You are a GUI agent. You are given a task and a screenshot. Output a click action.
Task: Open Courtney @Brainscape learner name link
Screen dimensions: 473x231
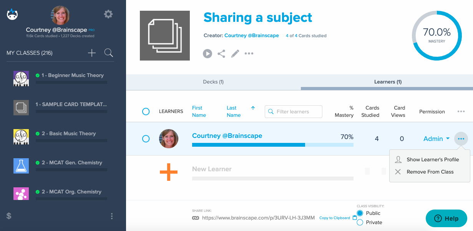227,136
